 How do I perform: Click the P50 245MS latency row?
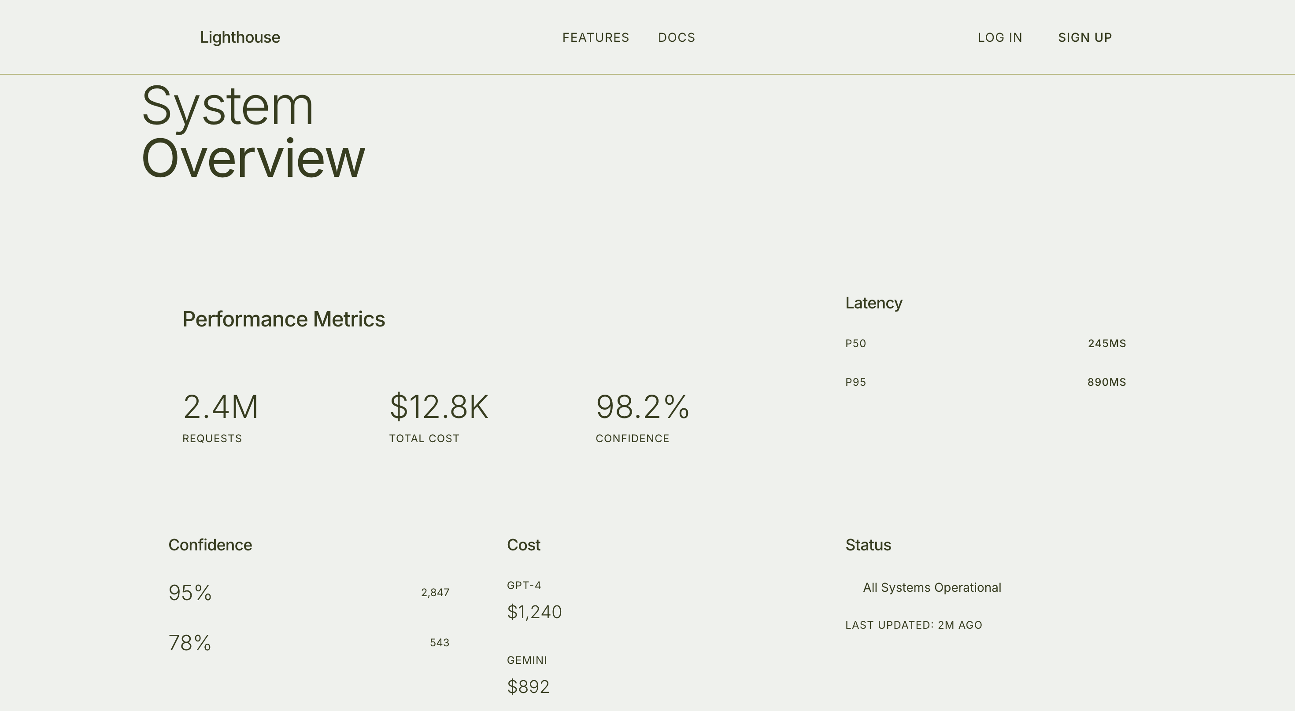(x=985, y=344)
